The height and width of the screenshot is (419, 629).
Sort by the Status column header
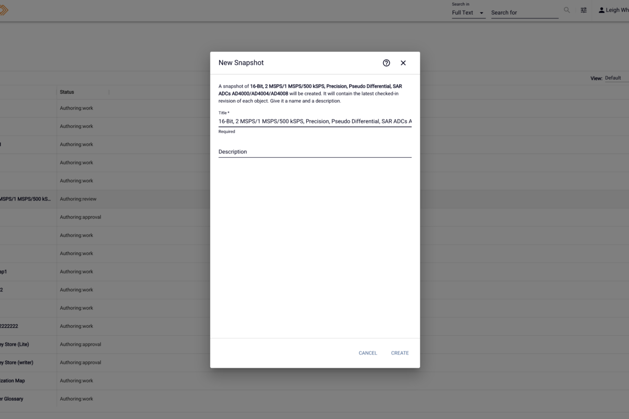pos(67,92)
